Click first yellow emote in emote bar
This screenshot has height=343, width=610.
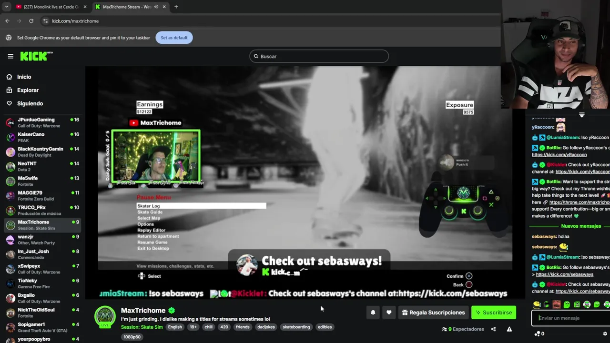pyautogui.click(x=537, y=304)
